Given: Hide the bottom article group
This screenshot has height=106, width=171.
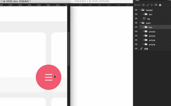Looking at the screenshot, I should [x=136, y=44].
